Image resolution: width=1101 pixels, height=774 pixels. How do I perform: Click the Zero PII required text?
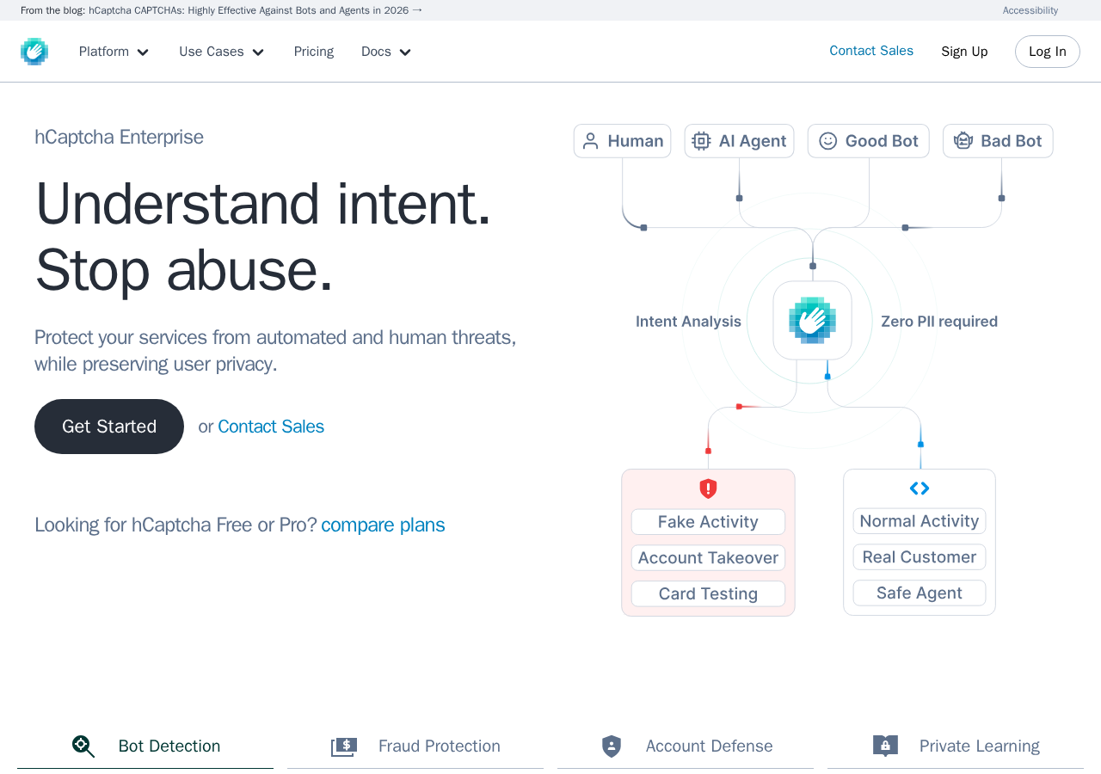[939, 322]
